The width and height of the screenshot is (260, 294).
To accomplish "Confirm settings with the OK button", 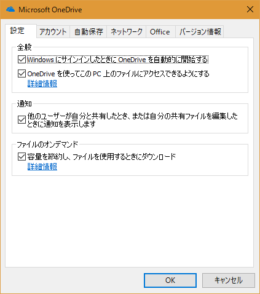I will coord(170,280).
